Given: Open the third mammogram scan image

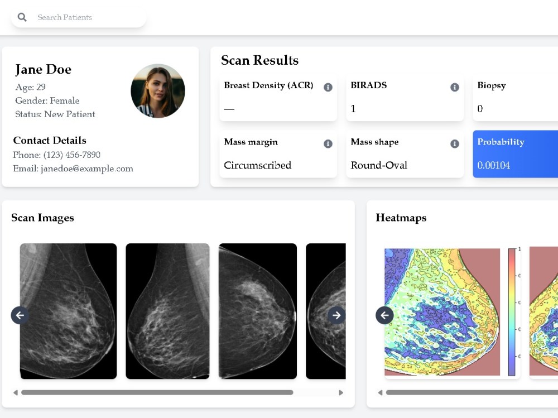Looking at the screenshot, I should click(258, 311).
